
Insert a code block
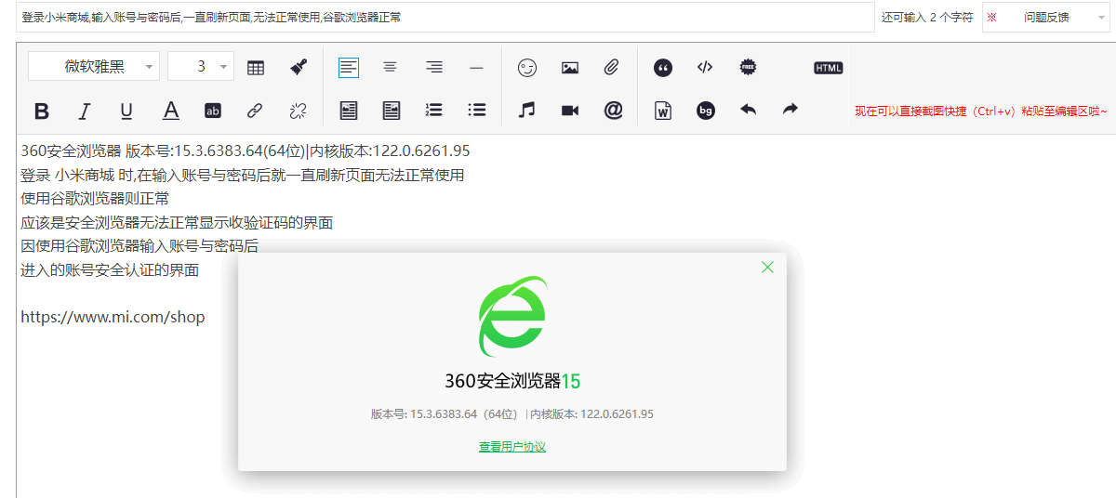pos(705,67)
